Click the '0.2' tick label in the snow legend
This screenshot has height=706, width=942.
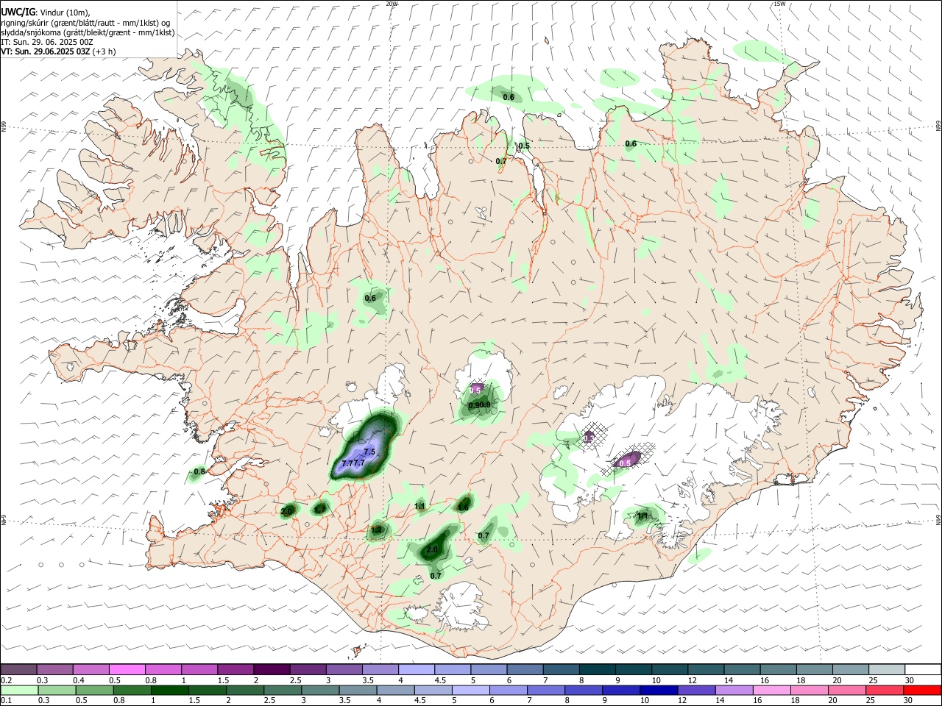coord(5,680)
